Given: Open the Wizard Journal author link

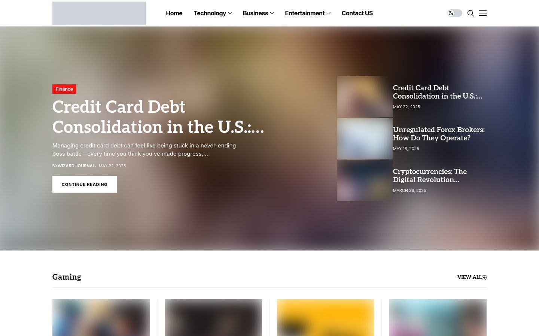Looking at the screenshot, I should tap(76, 166).
